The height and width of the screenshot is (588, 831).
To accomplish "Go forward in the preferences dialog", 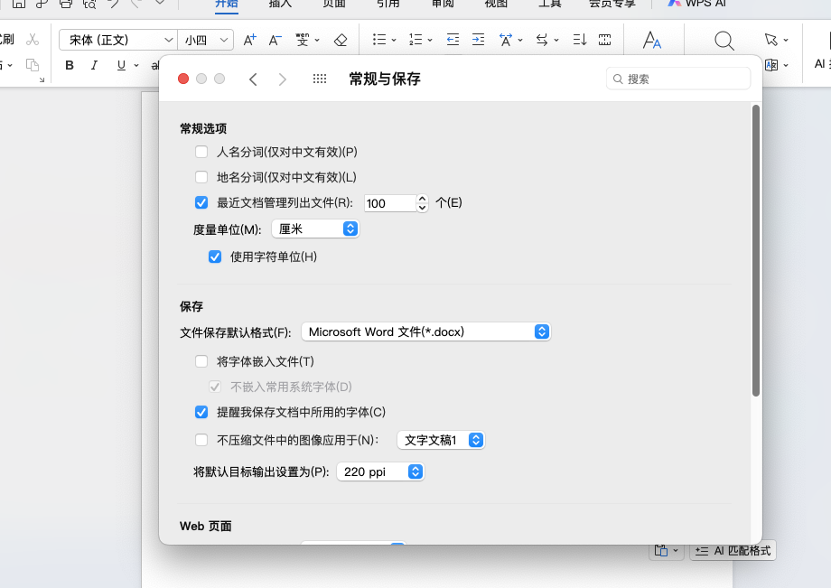I will [283, 79].
